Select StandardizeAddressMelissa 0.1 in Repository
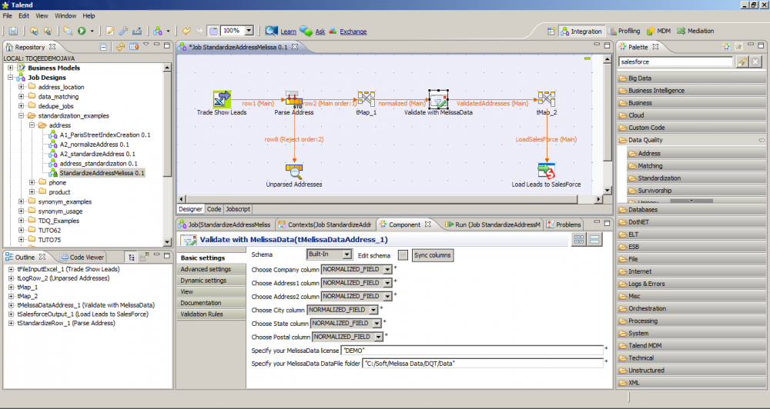The width and height of the screenshot is (770, 409). pos(102,173)
